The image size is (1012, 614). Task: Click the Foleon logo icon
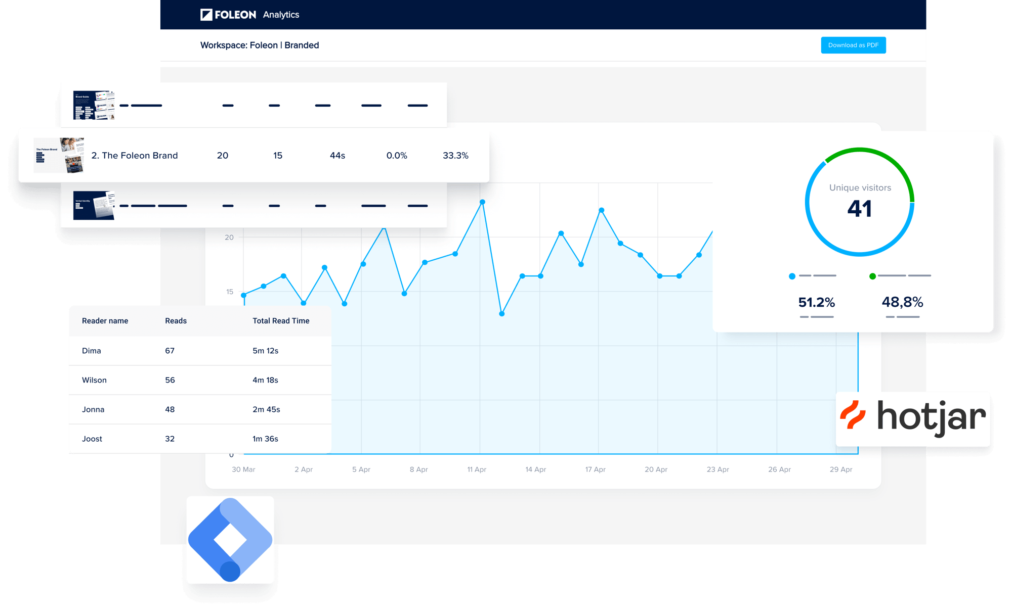coord(206,15)
